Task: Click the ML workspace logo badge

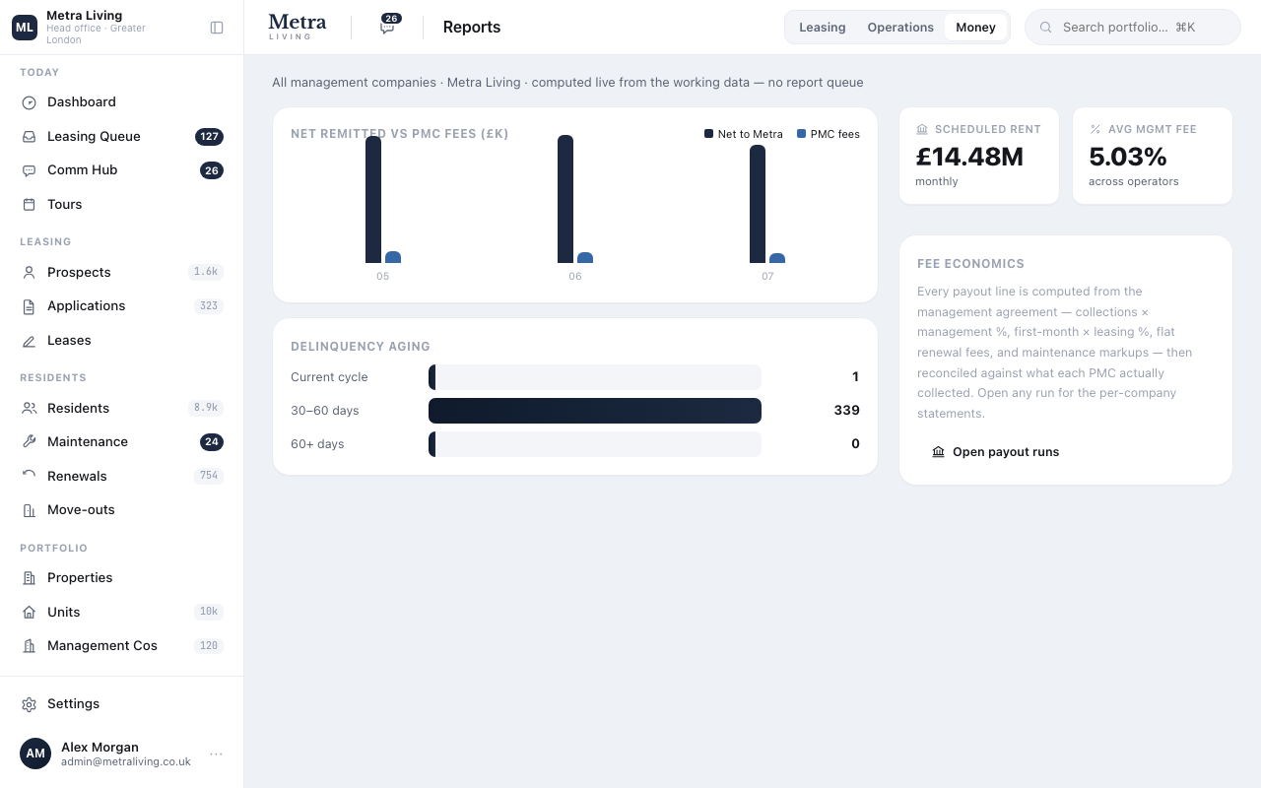Action: tap(25, 28)
